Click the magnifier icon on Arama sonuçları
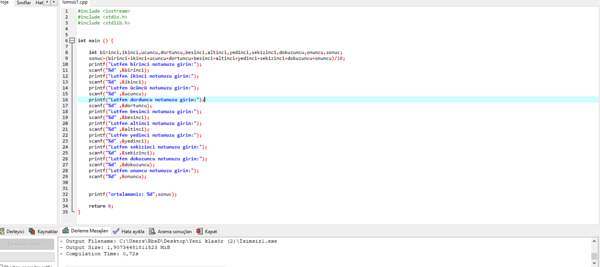The image size is (600, 267). (x=152, y=231)
